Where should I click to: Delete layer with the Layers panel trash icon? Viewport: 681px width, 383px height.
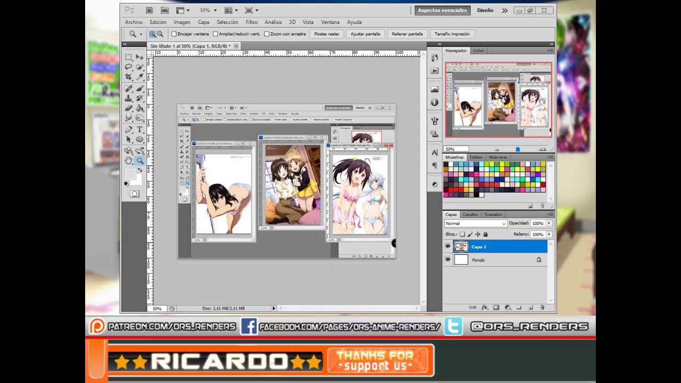point(542,307)
